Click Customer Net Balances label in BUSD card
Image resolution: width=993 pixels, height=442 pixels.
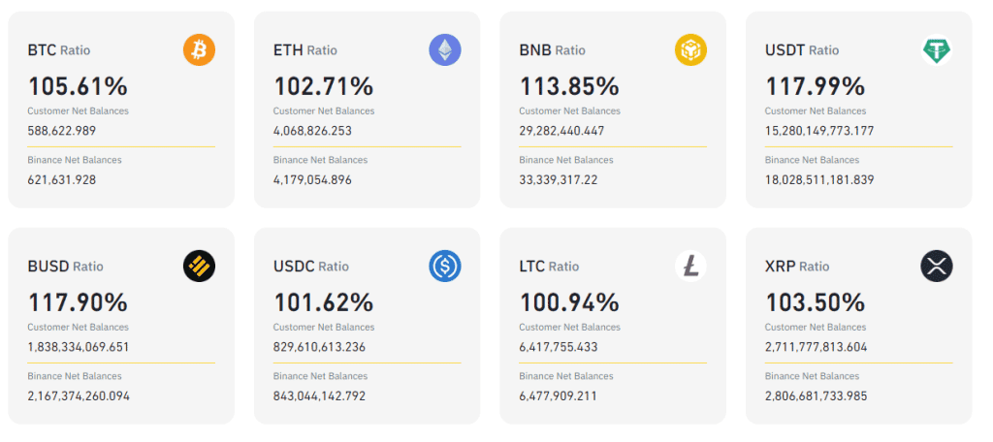coord(78,328)
